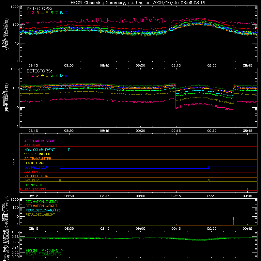Image resolution: width=261 pixels, height=261 pixels.
Task: Click the DETECTORS label in rear segments plot
Action: (x=39, y=71)
